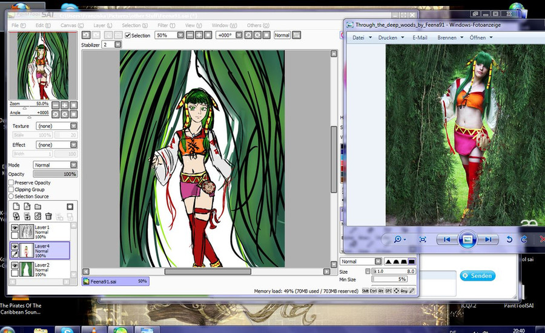The width and height of the screenshot is (545, 333).
Task: Click E-Mail in Fotoanzeige toolbar
Action: [x=420, y=37]
